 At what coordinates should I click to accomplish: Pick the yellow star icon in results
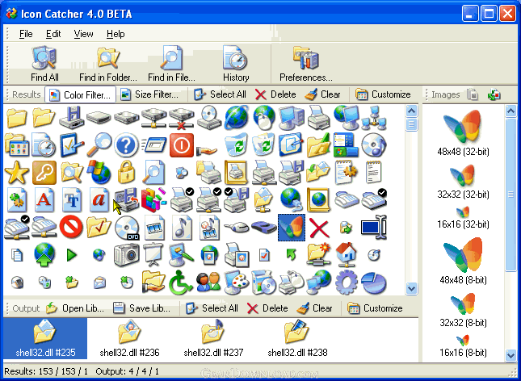coord(16,173)
